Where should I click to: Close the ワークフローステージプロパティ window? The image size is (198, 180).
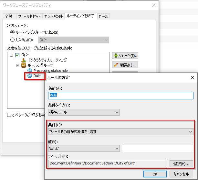(154, 5)
